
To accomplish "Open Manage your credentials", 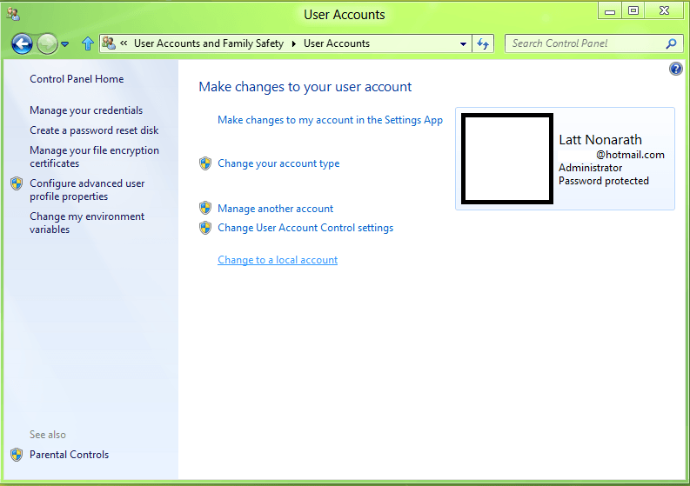I will [x=86, y=110].
